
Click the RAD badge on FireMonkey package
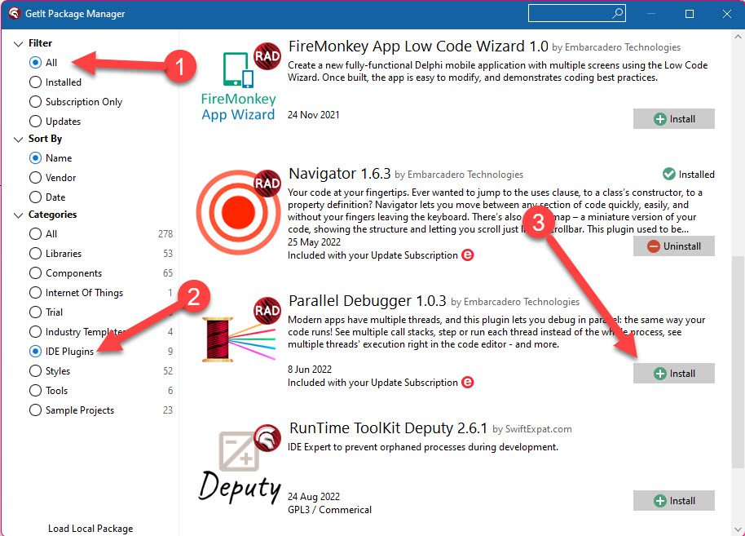point(267,56)
